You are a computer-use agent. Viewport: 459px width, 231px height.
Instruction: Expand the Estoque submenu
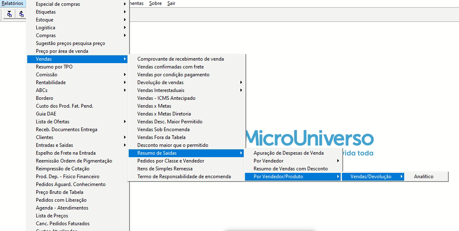(x=78, y=20)
